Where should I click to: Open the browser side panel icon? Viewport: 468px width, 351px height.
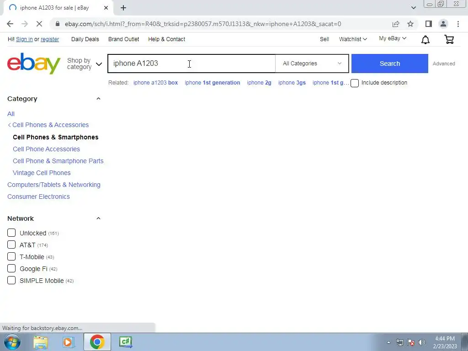click(x=429, y=24)
